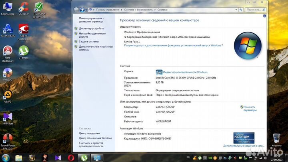Open Дополнительные параметры системы
Screen dimensions: 288x162
click(96, 48)
